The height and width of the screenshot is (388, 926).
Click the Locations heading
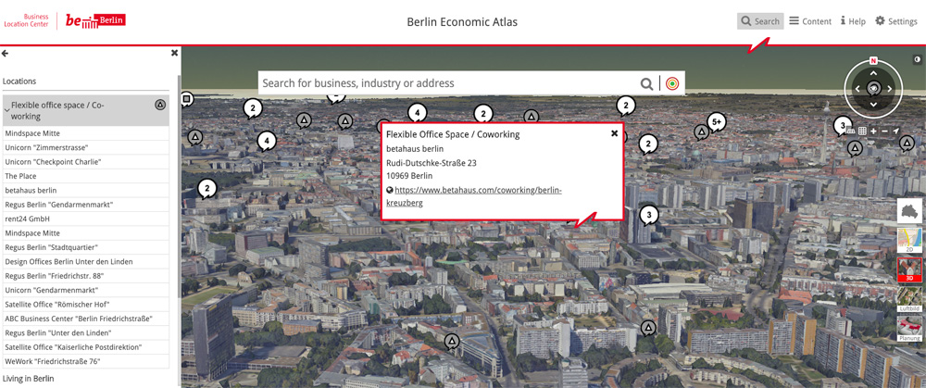(x=19, y=81)
